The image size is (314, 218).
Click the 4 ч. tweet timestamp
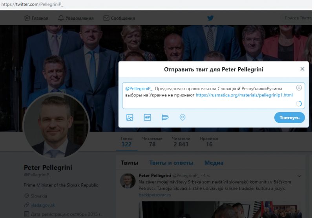click(207, 176)
